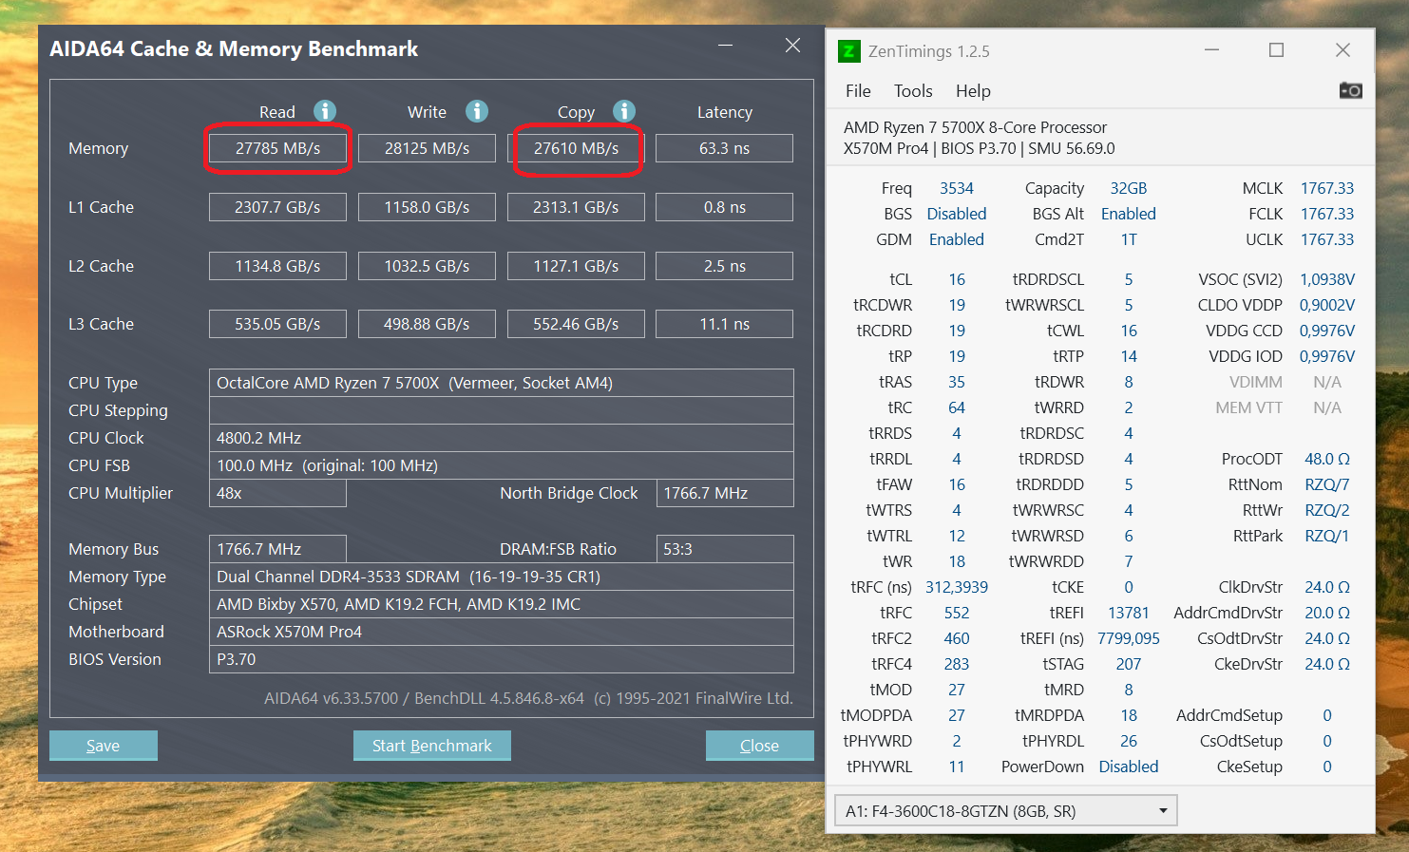This screenshot has width=1409, height=852.
Task: Click the tREFI value 13781
Action: coord(1129,613)
